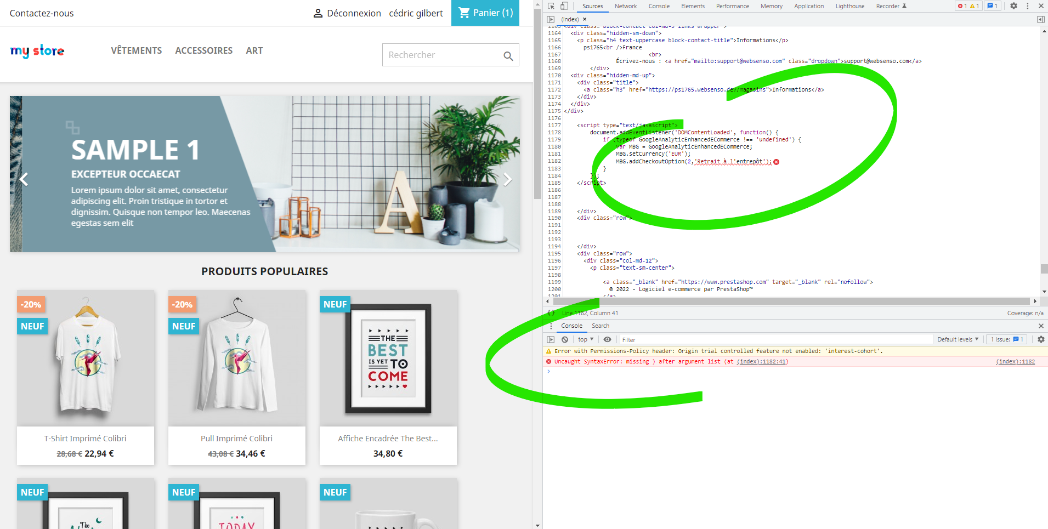Open the shopping cart Panier button
Image resolution: width=1048 pixels, height=529 pixels.
[x=485, y=13]
